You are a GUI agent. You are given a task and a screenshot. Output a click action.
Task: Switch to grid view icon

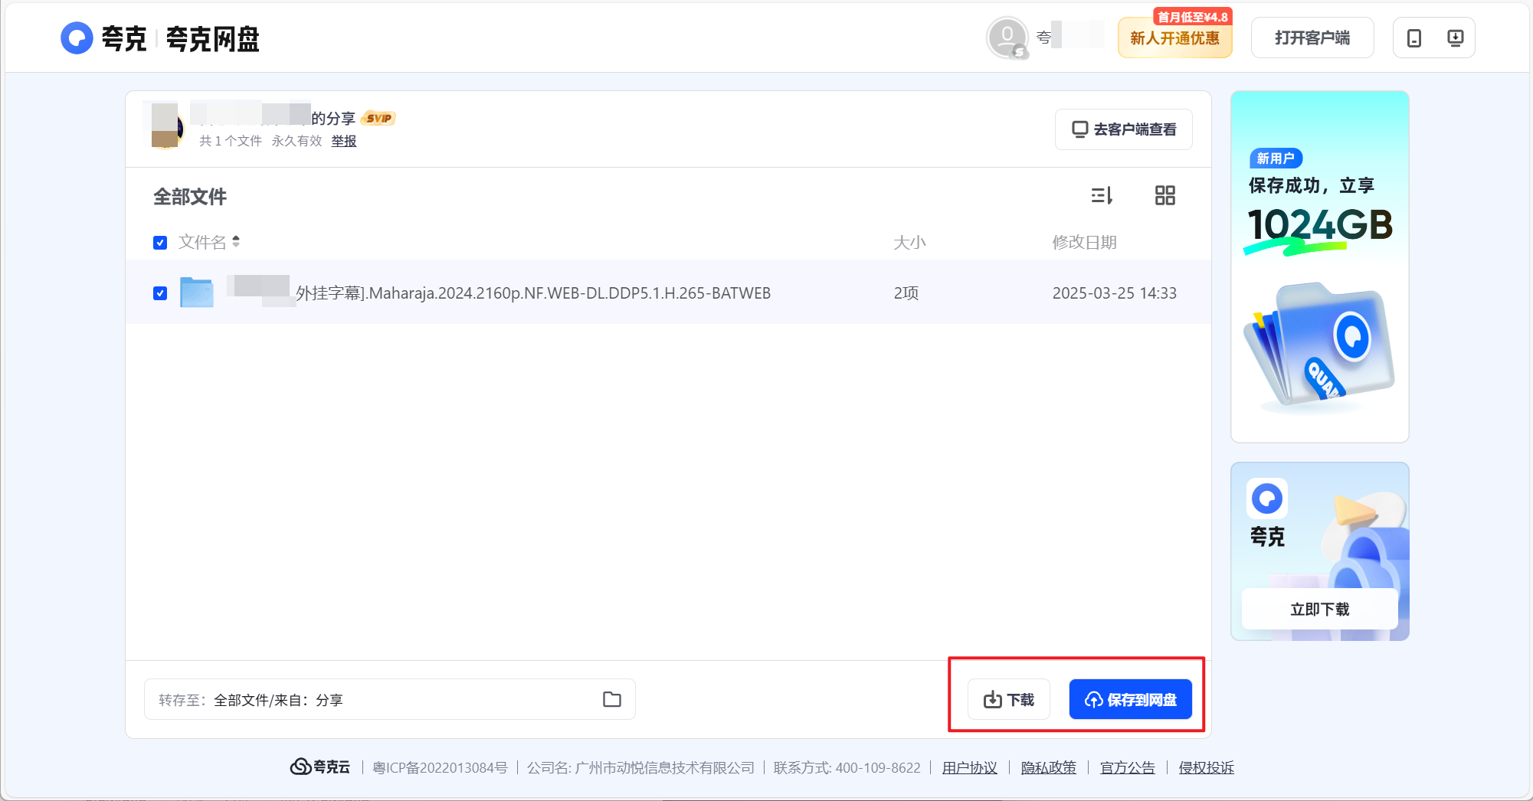click(x=1164, y=196)
